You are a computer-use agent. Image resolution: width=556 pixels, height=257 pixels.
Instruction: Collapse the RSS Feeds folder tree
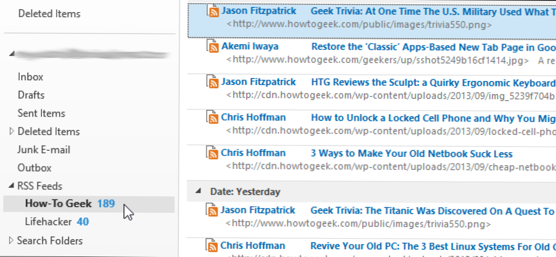point(11,186)
